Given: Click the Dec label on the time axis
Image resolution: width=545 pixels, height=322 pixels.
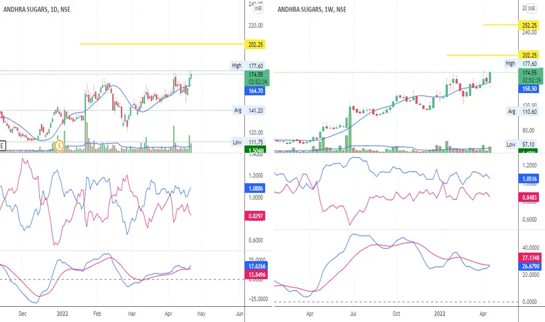Looking at the screenshot, I should (x=22, y=314).
